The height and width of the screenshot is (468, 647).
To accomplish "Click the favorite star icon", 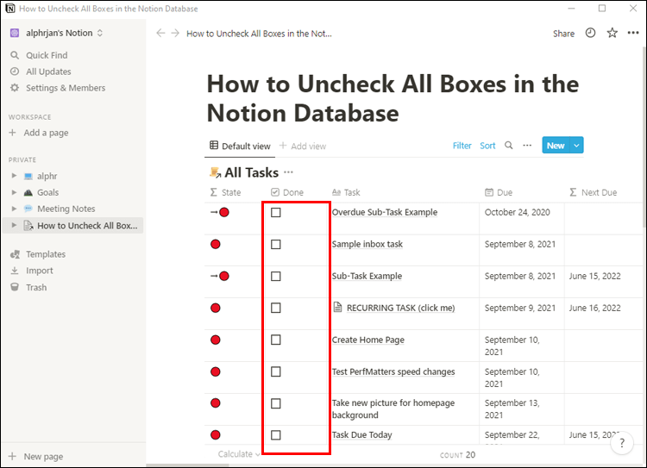I will tap(612, 34).
